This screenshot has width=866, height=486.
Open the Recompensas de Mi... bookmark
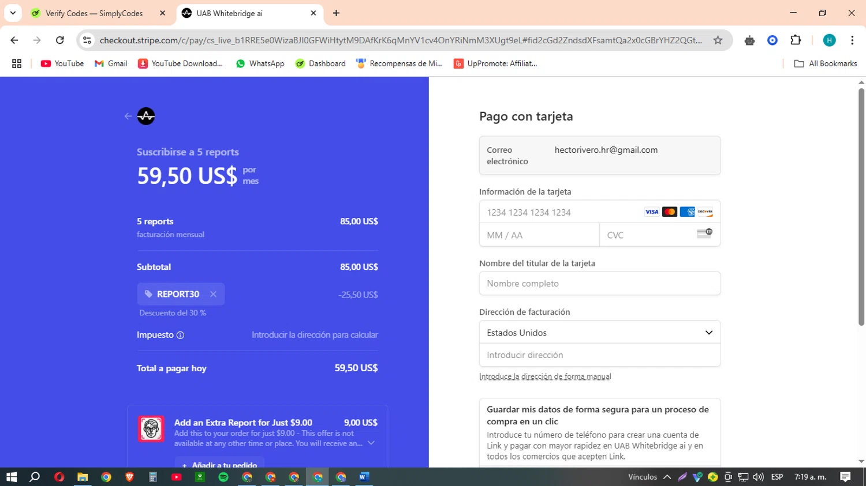pos(400,64)
